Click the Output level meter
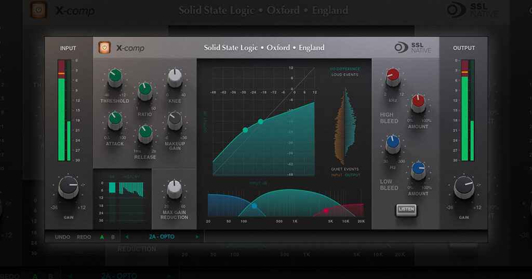This screenshot has height=279, width=532. pyautogui.click(x=468, y=110)
